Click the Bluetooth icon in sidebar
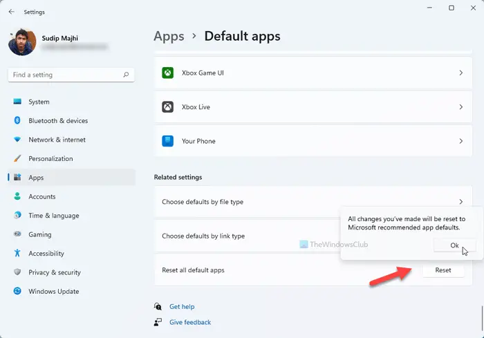484x338 pixels. coord(17,120)
